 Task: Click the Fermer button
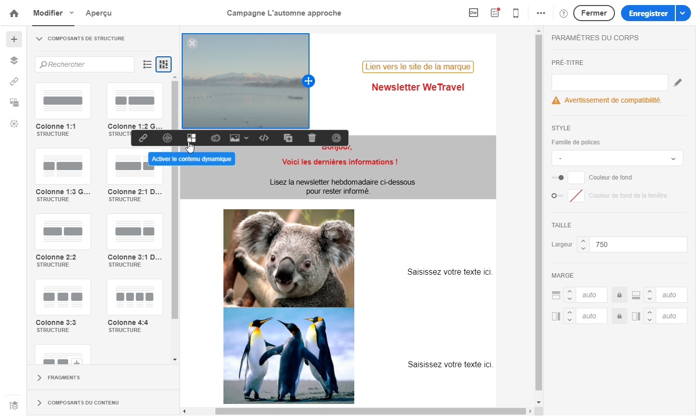(594, 14)
